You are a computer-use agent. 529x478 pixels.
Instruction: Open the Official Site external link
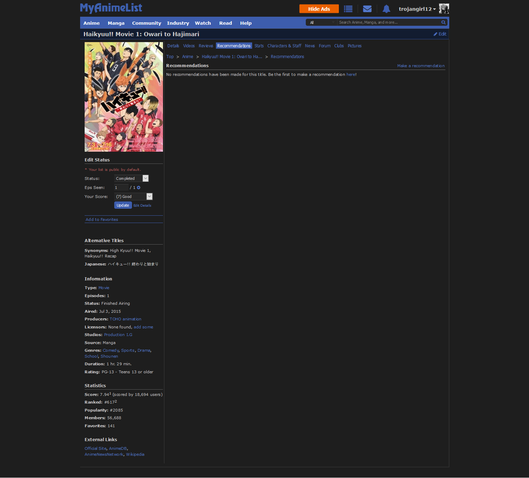95,448
